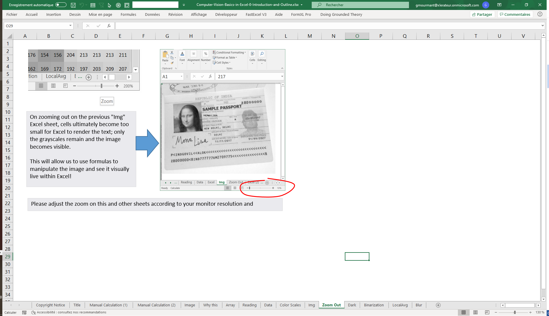Switch to the Img sheet tab
The width and height of the screenshot is (549, 316).
pyautogui.click(x=311, y=305)
